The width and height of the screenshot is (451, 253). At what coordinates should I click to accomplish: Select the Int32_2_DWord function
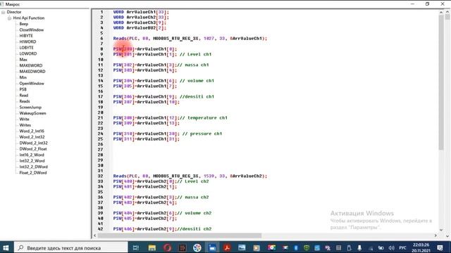tap(33, 167)
